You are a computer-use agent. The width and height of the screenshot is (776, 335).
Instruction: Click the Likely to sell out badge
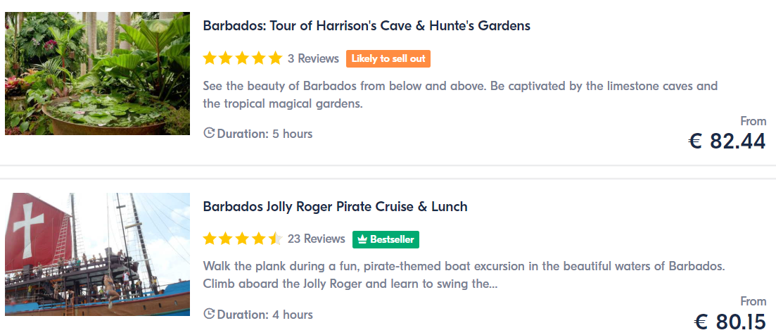(388, 58)
